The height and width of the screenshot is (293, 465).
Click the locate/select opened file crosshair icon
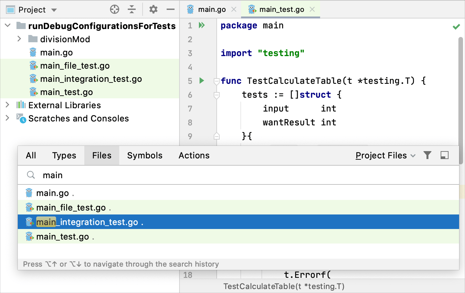click(x=115, y=9)
